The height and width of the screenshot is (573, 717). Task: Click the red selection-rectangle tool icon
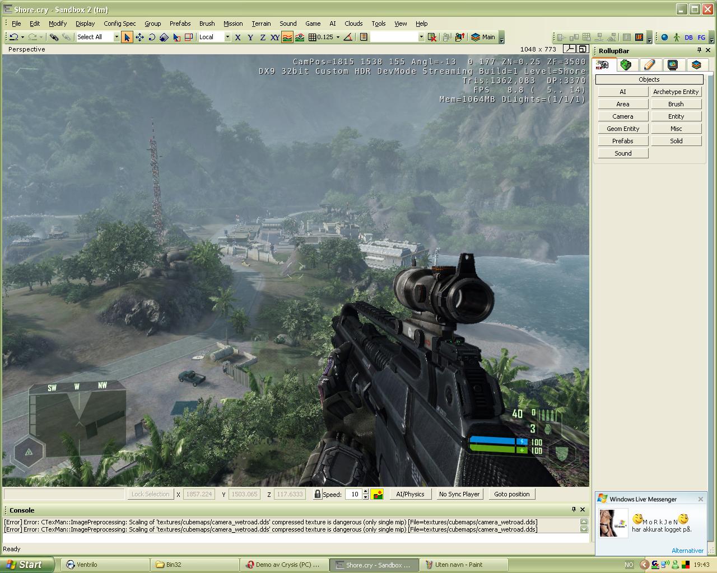click(189, 37)
